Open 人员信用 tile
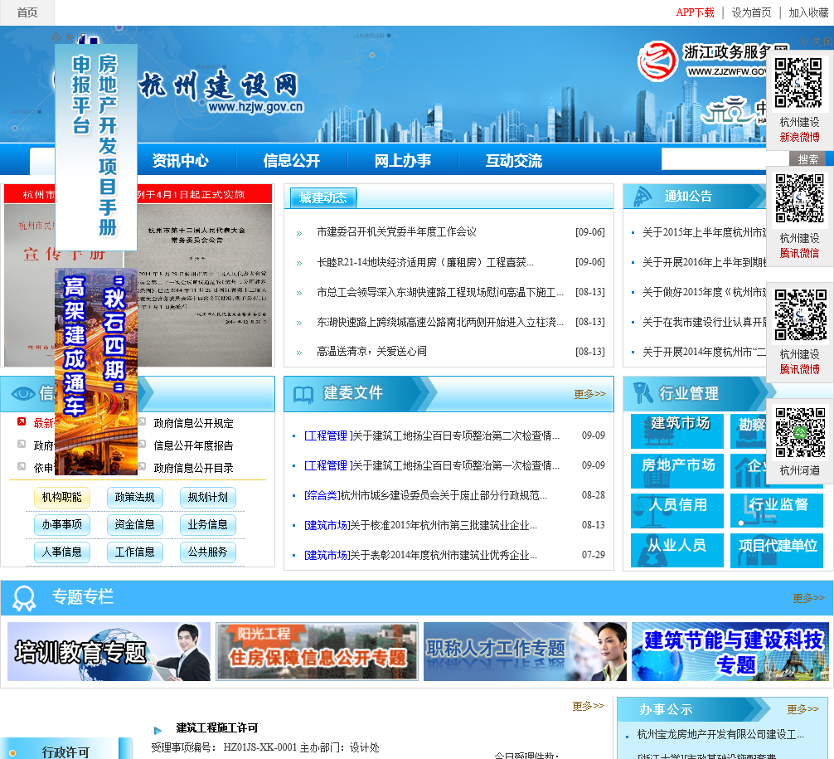 click(677, 510)
